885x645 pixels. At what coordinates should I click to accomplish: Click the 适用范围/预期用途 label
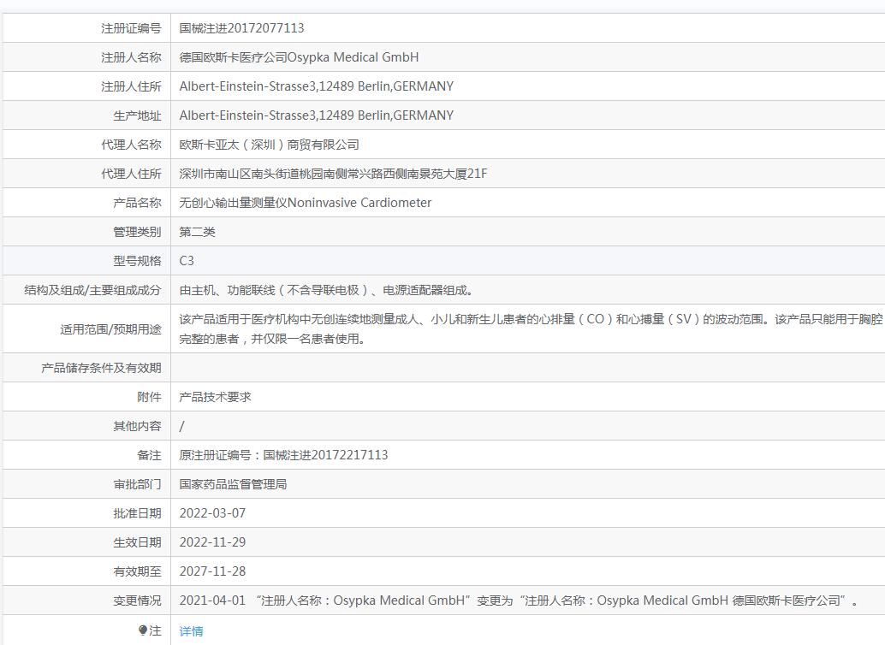pyautogui.click(x=110, y=329)
